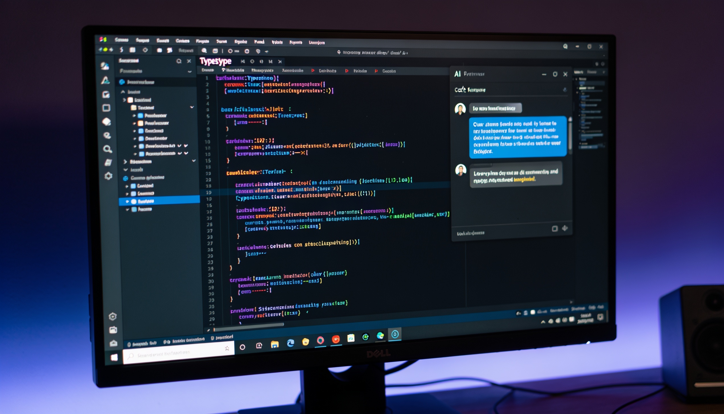Click the Windows taskbar search box
724x414 pixels.
[178, 353]
